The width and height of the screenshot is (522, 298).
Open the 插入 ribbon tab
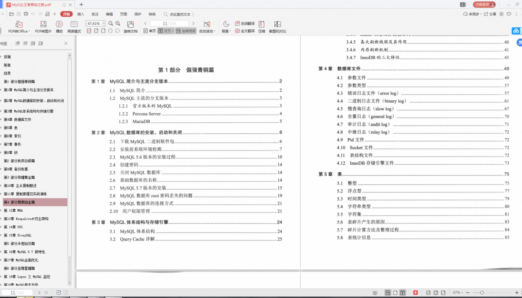click(81, 14)
